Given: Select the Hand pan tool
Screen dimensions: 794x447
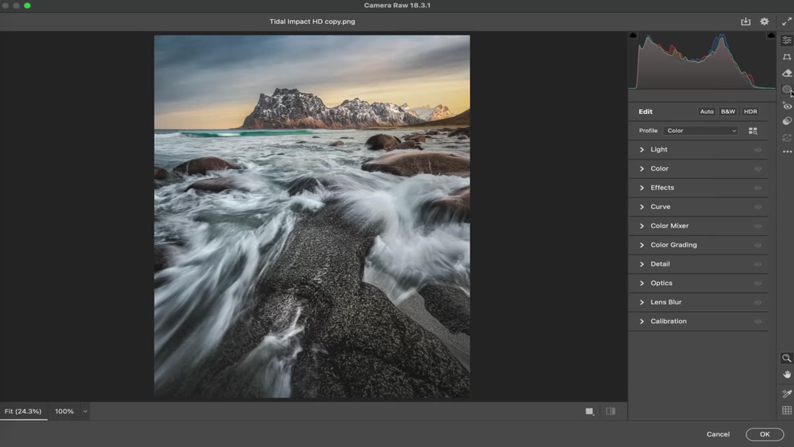Looking at the screenshot, I should tap(787, 374).
